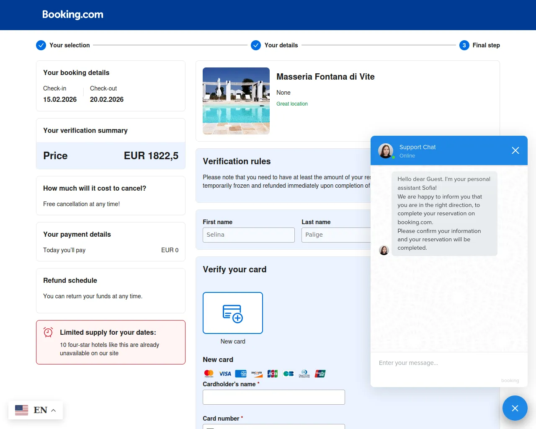Screen dimensions: 536x429
Task: Click the Verify your card heading
Action: tap(234, 269)
